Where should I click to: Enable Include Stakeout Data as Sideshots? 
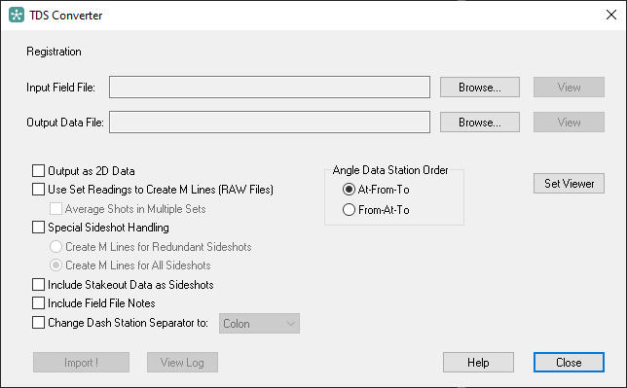pyautogui.click(x=38, y=285)
